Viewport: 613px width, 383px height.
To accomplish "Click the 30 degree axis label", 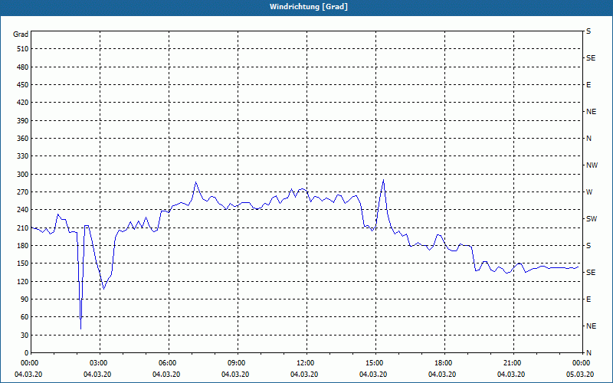I will (25, 335).
